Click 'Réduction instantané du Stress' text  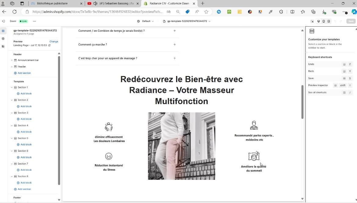109,168
